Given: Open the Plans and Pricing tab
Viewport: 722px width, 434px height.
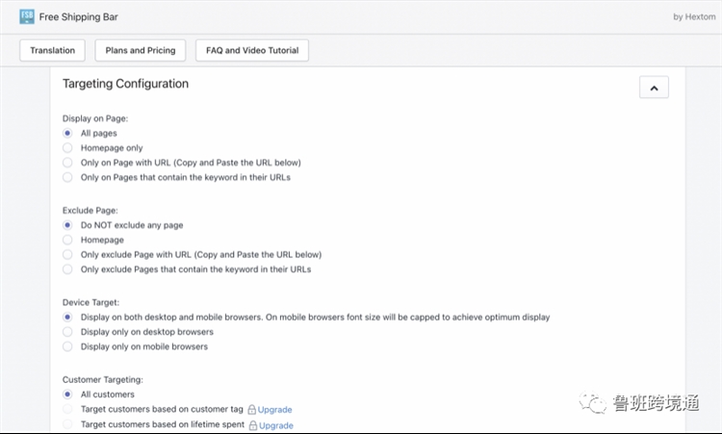Looking at the screenshot, I should click(x=140, y=50).
